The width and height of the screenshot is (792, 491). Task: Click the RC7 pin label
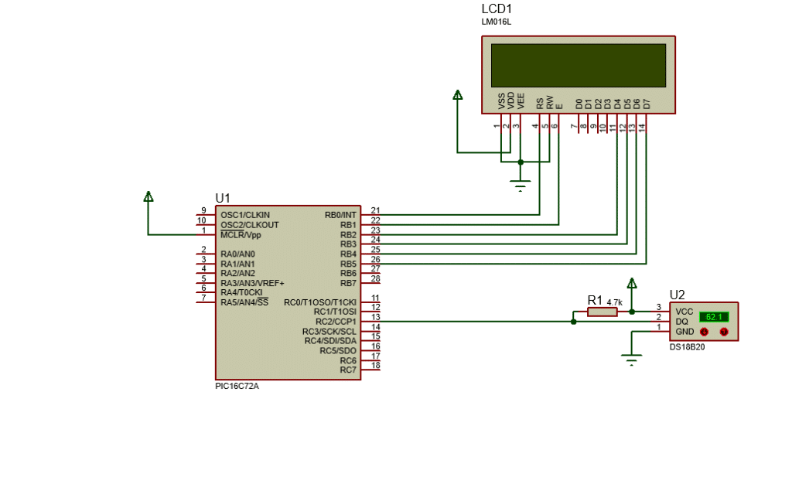pyautogui.click(x=348, y=370)
